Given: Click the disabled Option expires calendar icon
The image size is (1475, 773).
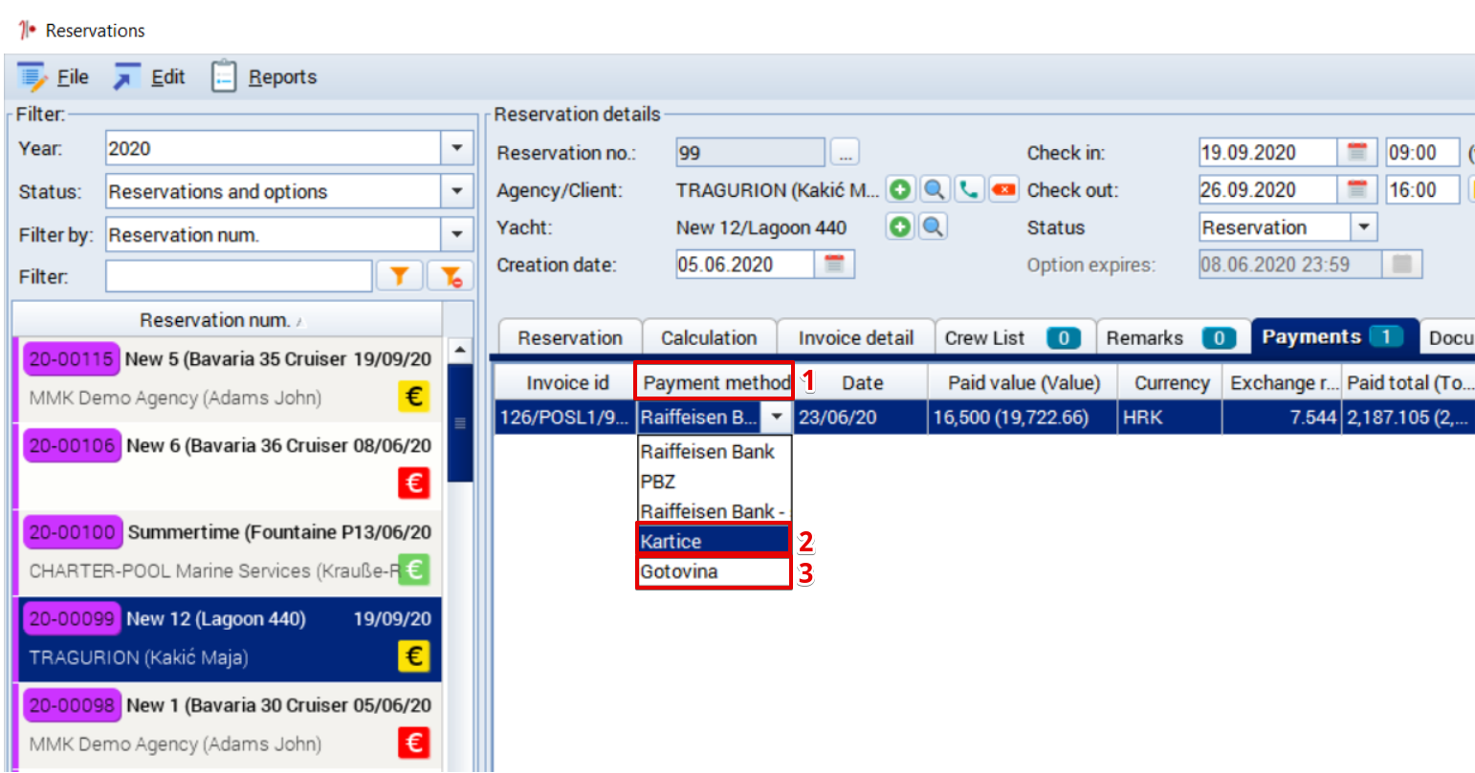Looking at the screenshot, I should pyautogui.click(x=1402, y=264).
